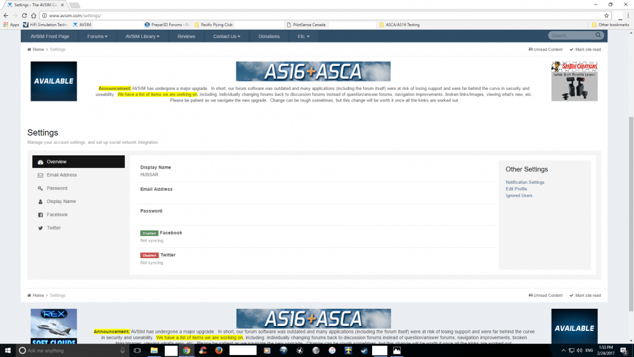
Task: Click Unread Content at page bottom
Action: click(x=545, y=295)
